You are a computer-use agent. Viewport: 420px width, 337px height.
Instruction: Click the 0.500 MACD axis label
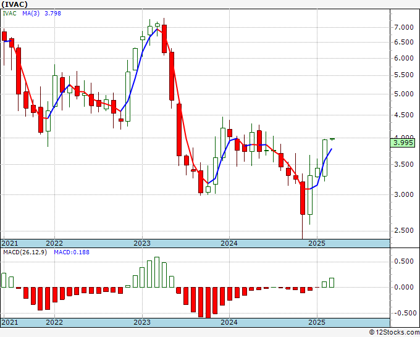tap(404, 261)
